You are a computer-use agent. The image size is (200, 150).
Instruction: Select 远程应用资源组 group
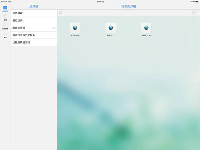click(x=34, y=42)
